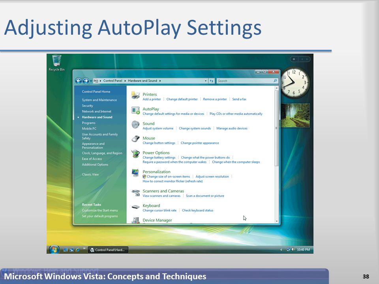The width and height of the screenshot is (379, 284).
Task: Click the network icon in system tray
Action: point(288,249)
